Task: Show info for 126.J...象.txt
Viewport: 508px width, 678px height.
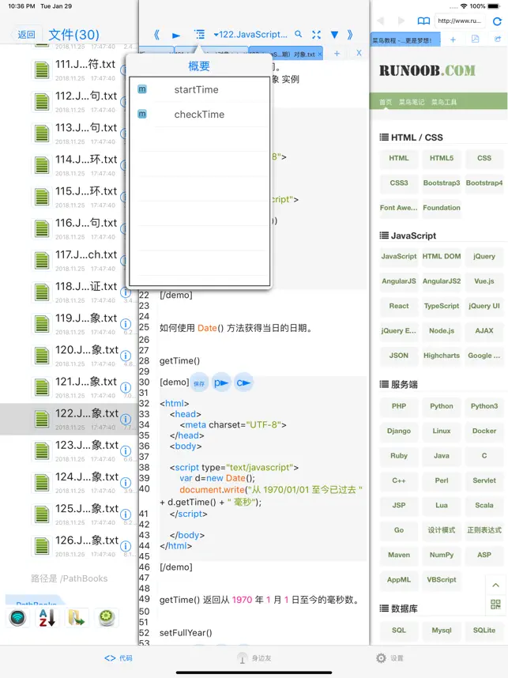Action: coord(126,546)
